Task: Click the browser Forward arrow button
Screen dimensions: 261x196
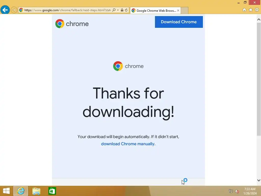Action: click(14, 10)
